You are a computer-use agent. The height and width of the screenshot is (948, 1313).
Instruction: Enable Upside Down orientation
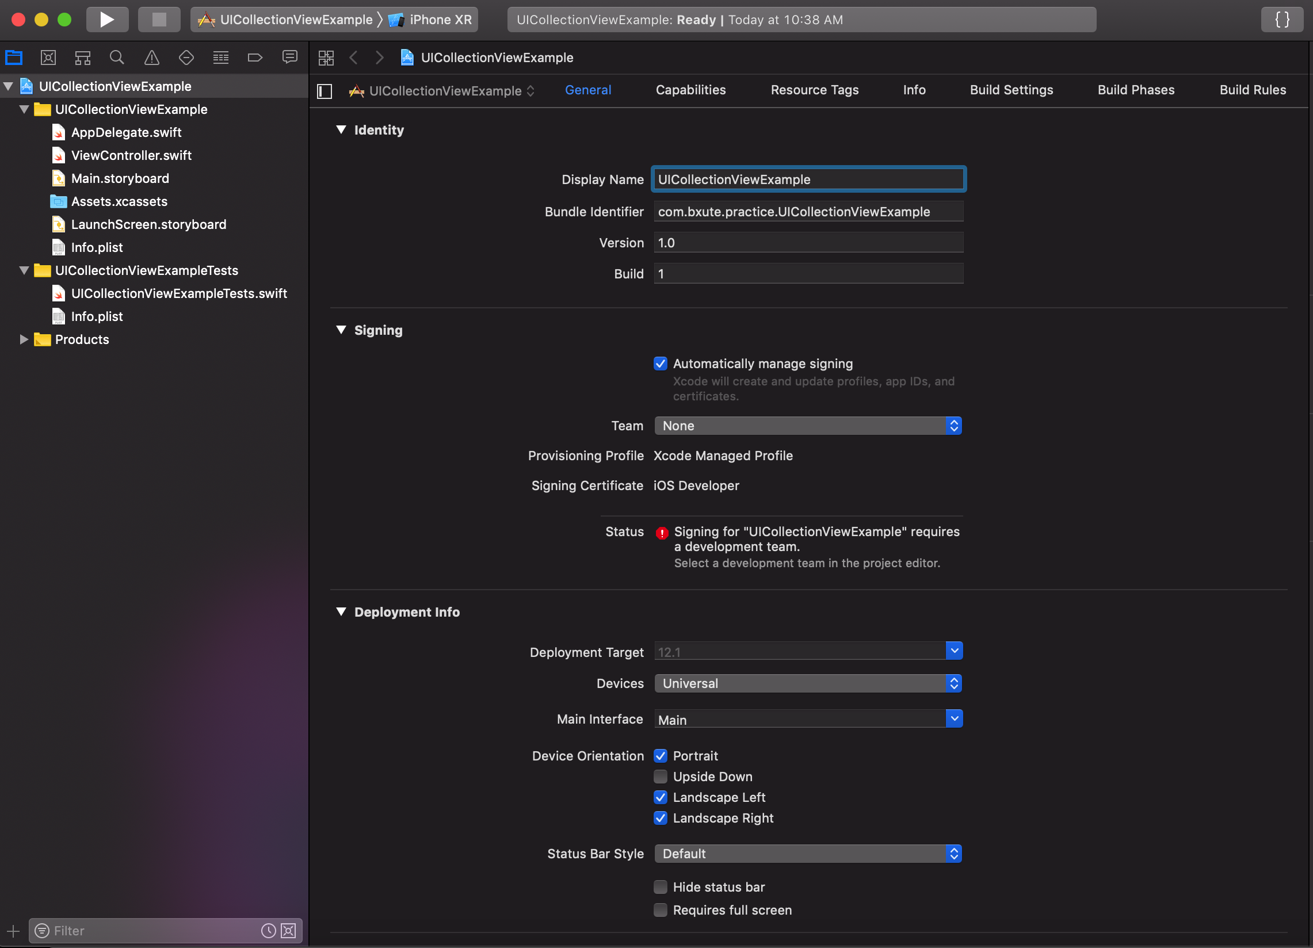click(x=661, y=777)
